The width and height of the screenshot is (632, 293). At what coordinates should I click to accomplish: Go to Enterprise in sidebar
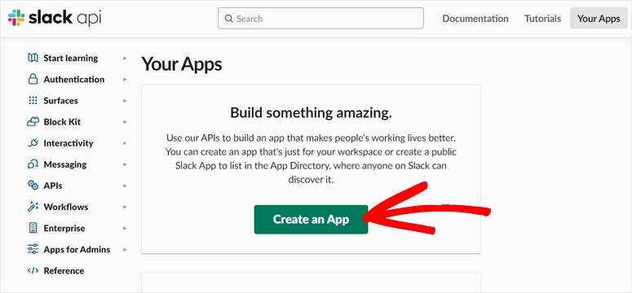tap(64, 228)
